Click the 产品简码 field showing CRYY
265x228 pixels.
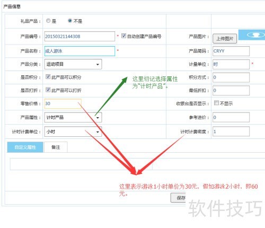point(231,51)
